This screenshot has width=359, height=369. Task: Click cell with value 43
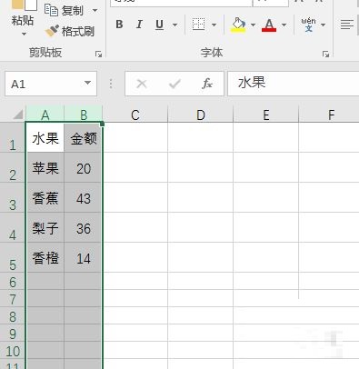84,197
